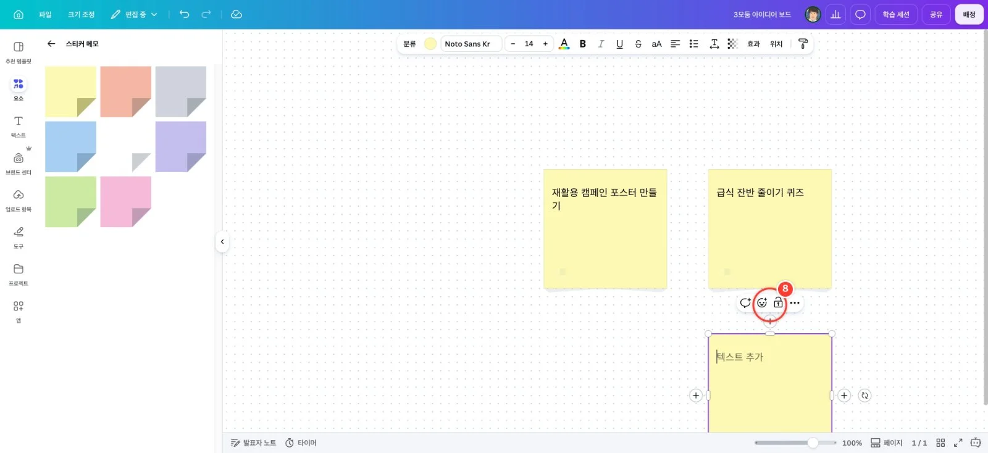Toggle italic formatting
Screen dimensions: 988x453
[x=601, y=44]
